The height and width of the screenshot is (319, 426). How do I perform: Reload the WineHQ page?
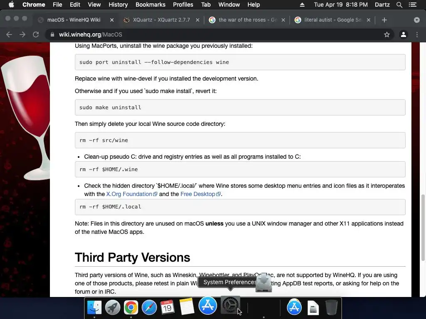pos(36,34)
